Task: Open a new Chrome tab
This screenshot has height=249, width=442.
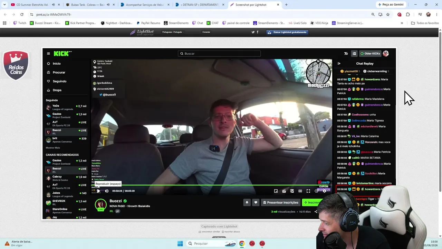Action: click(286, 5)
